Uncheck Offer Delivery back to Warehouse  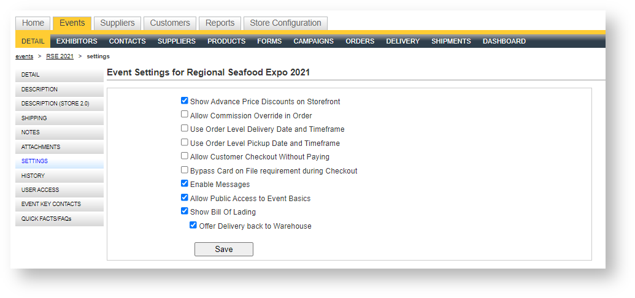(x=193, y=226)
